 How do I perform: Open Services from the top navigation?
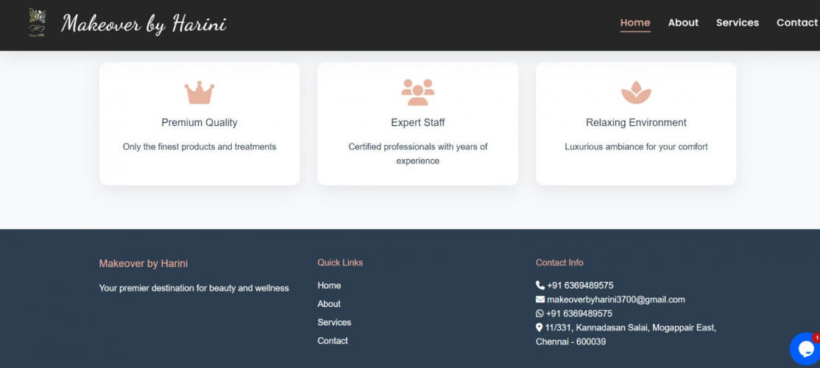point(738,23)
